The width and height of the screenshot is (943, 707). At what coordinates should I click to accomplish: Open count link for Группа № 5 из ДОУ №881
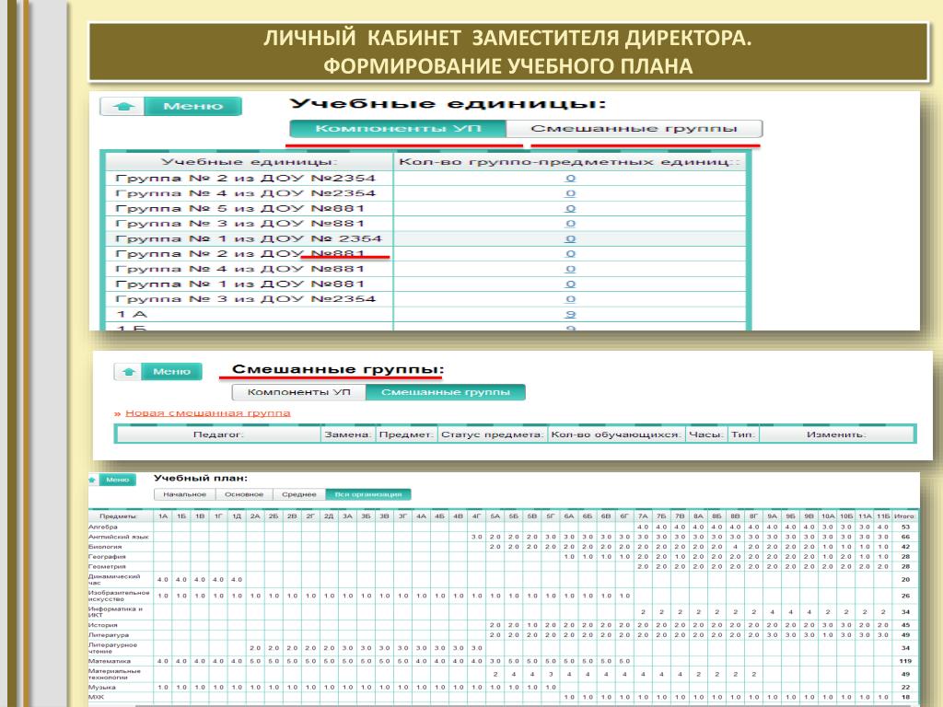pos(570,208)
